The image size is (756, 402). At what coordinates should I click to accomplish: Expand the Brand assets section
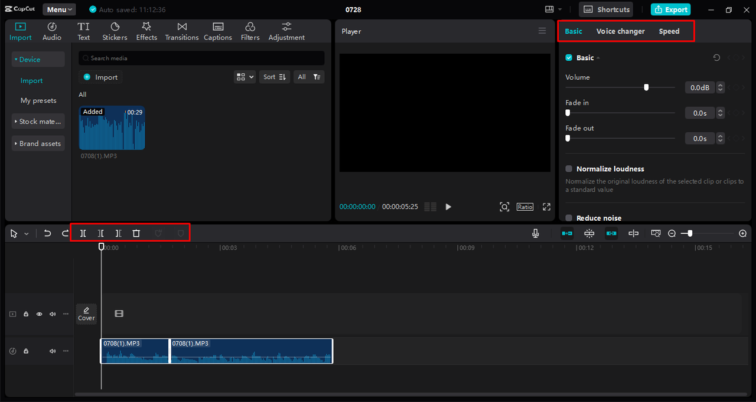pos(38,143)
